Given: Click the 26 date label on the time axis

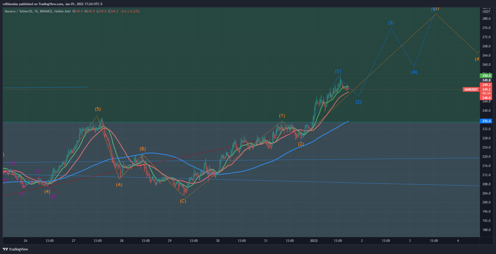Looking at the screenshot, I should point(25,241).
